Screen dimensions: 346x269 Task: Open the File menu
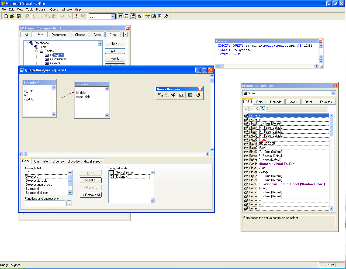(4, 9)
